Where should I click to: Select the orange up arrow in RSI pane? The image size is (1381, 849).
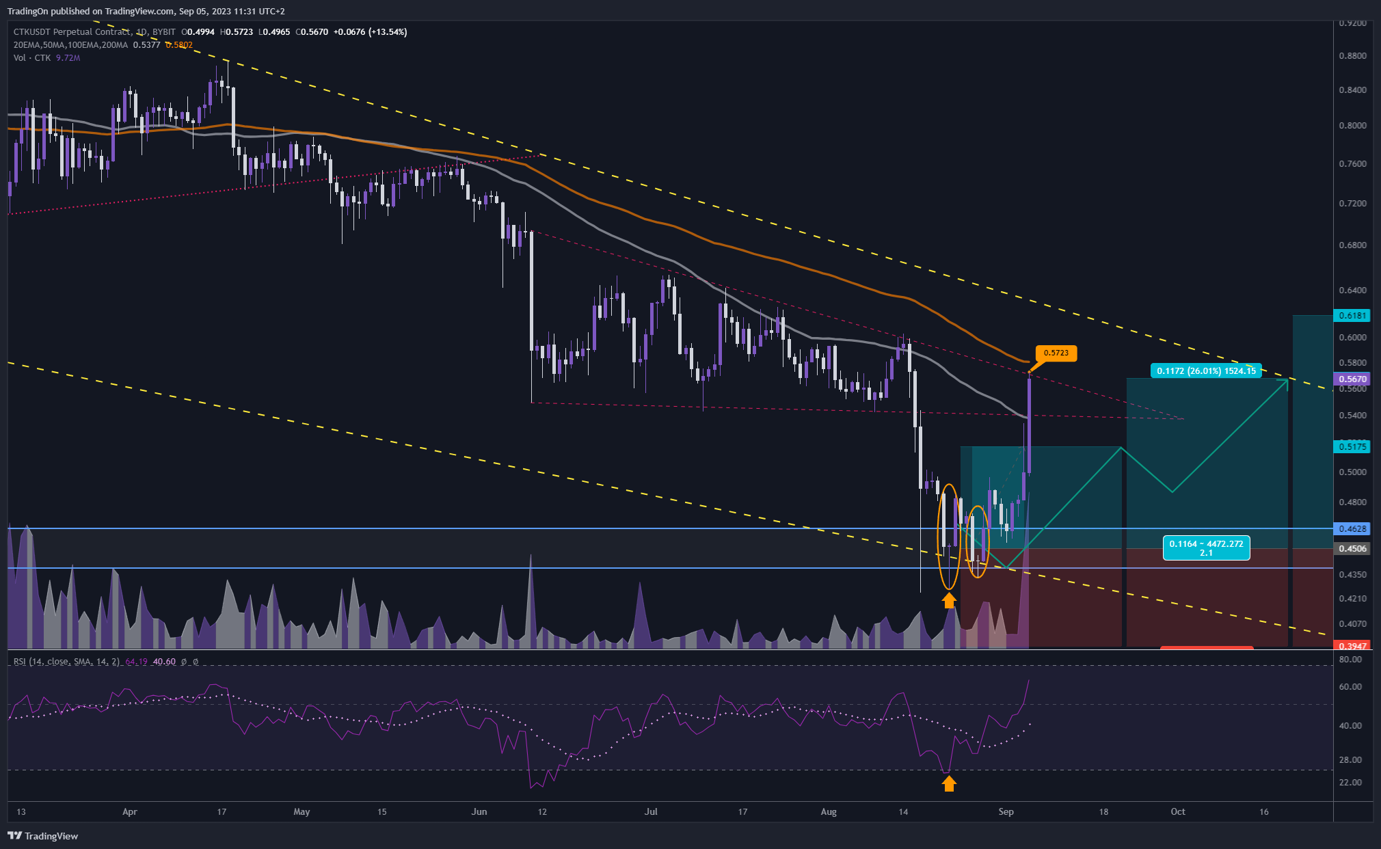tap(949, 784)
